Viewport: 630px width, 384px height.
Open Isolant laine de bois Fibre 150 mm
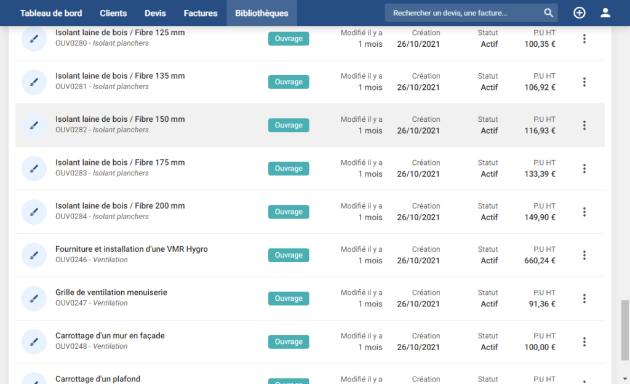[x=120, y=119]
